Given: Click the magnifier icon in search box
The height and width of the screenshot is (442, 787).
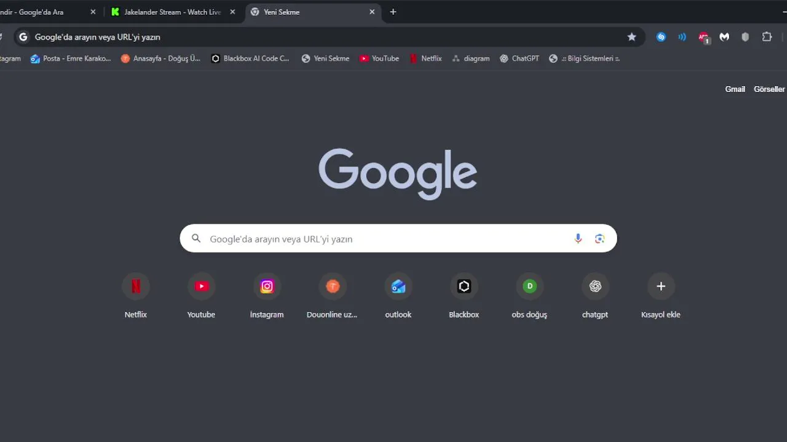Looking at the screenshot, I should click(x=196, y=239).
